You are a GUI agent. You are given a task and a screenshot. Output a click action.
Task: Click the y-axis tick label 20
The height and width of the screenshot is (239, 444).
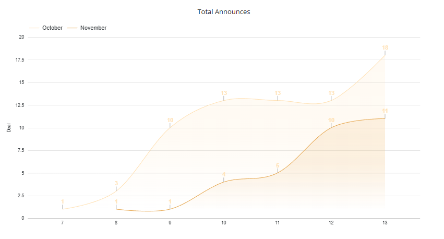click(x=21, y=37)
